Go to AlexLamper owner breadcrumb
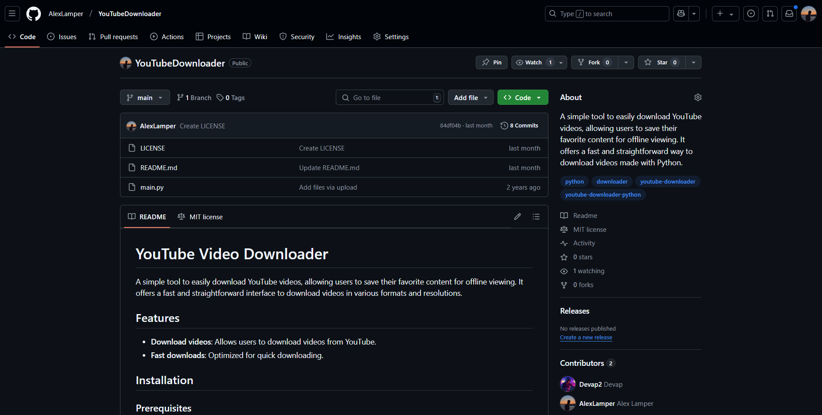 (x=66, y=14)
